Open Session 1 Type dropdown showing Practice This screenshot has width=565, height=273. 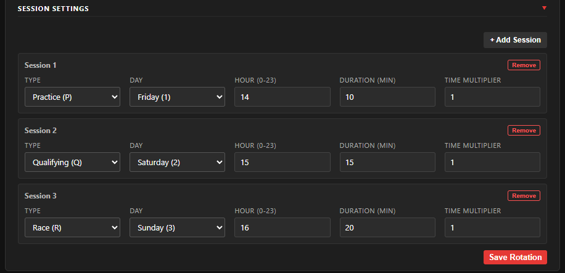[x=72, y=97]
